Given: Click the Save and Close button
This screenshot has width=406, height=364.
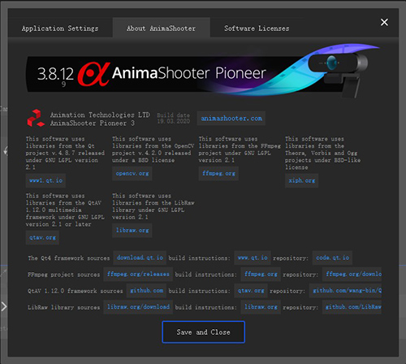Looking at the screenshot, I should coord(203,332).
